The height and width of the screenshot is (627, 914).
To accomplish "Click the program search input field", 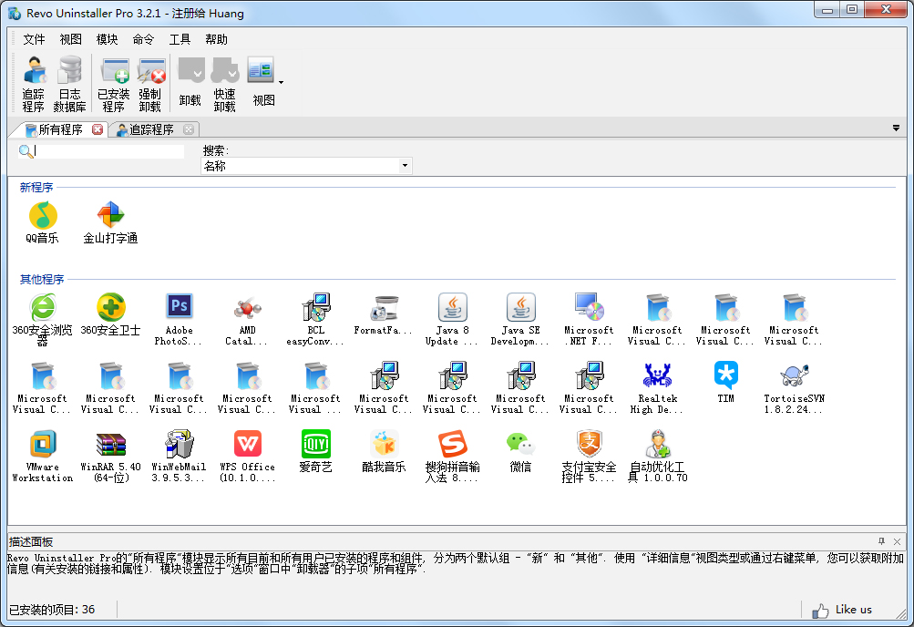I will pyautogui.click(x=109, y=151).
